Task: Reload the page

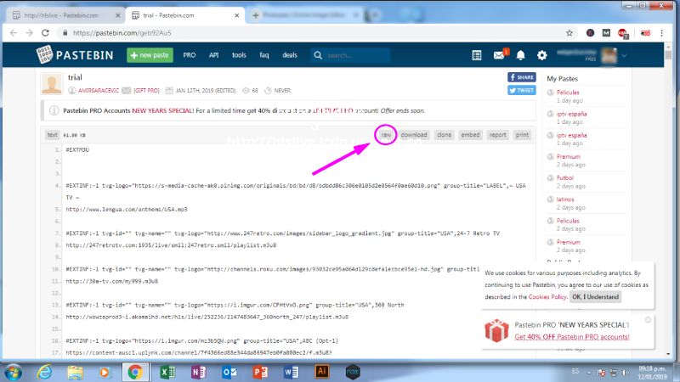Action: pos(45,33)
